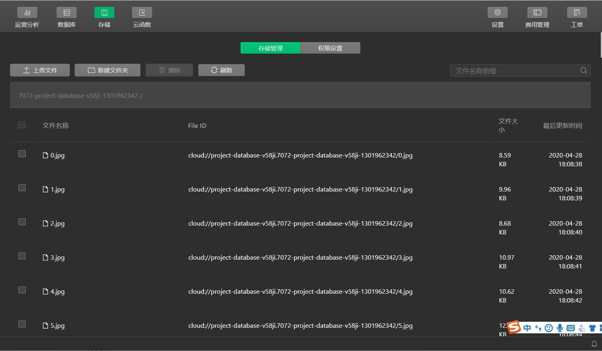The height and width of the screenshot is (351, 602).
Task: Click the 7072-project-database breadcrumb path
Action: pyautogui.click(x=78, y=96)
